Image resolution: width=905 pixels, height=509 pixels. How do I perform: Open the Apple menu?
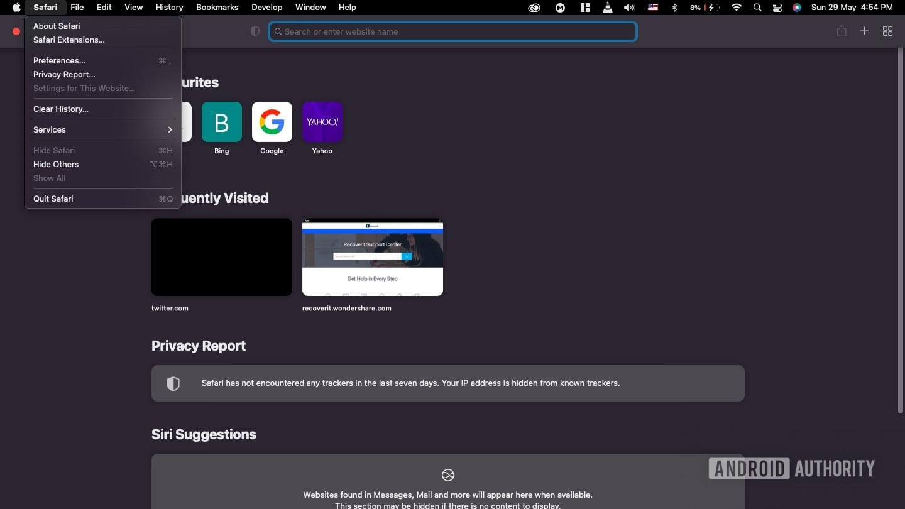tap(17, 8)
